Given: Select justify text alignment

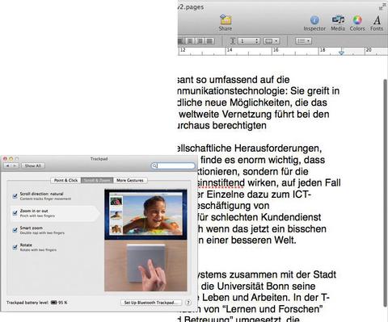Looking at the screenshot, I should click(x=209, y=41).
